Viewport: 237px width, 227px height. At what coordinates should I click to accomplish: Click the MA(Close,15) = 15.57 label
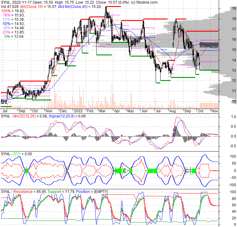(38, 7)
